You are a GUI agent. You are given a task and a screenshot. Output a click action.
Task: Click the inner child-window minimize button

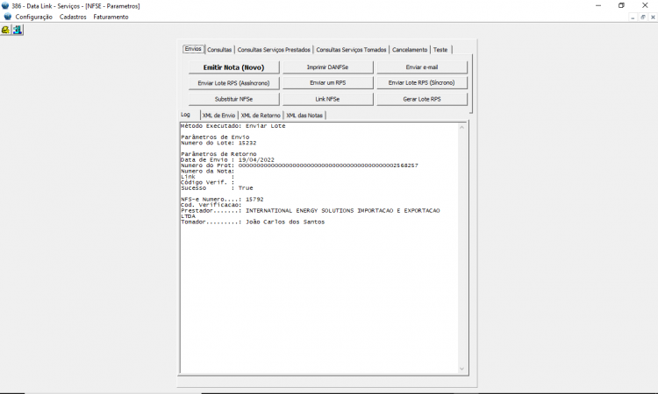coord(633,18)
